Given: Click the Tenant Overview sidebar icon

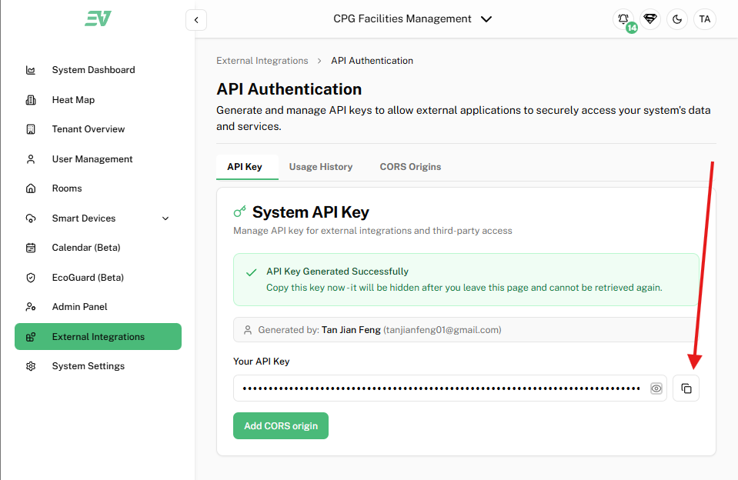Looking at the screenshot, I should (x=31, y=129).
